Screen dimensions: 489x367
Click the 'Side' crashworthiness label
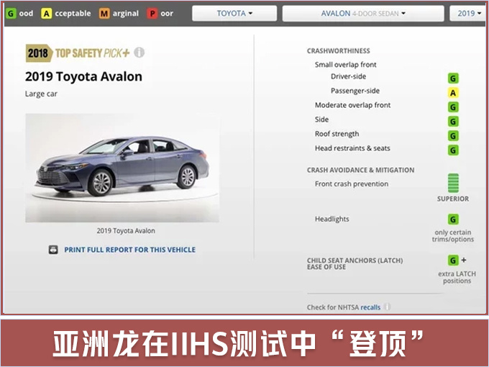pyautogui.click(x=321, y=119)
